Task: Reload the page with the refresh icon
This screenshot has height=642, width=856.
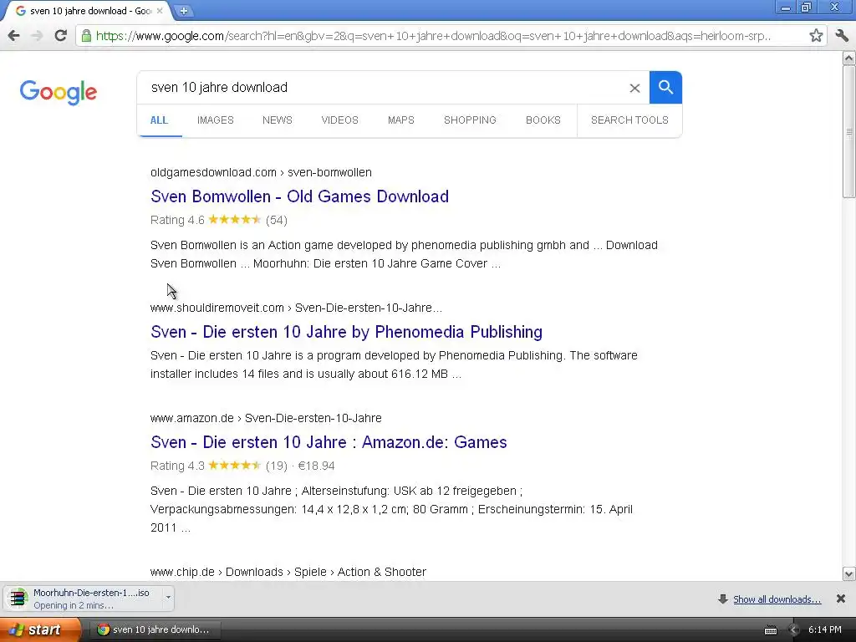Action: 60,36
